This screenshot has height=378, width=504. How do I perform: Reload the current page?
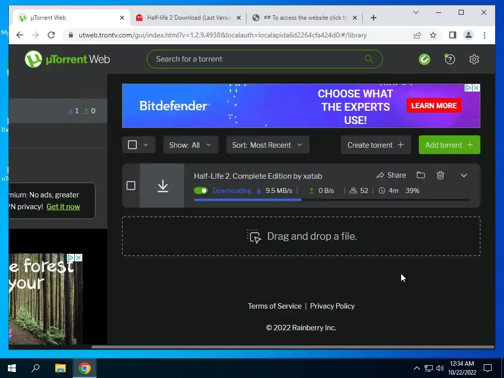[51, 35]
